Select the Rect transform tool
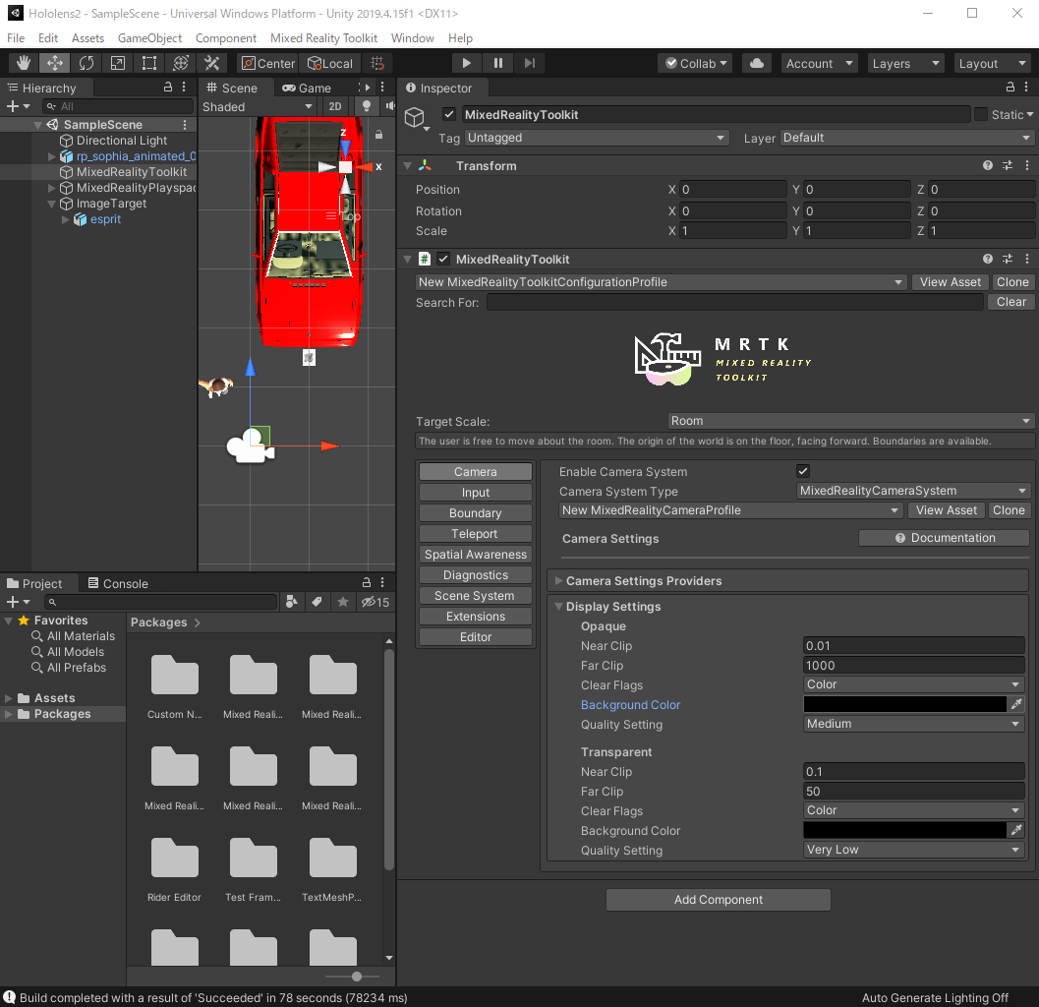This screenshot has height=1007, width=1039. (149, 63)
